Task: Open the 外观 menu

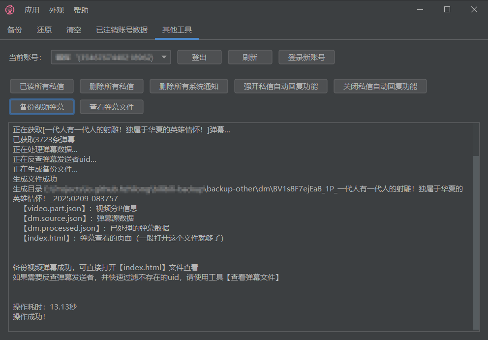Action: pyautogui.click(x=57, y=10)
